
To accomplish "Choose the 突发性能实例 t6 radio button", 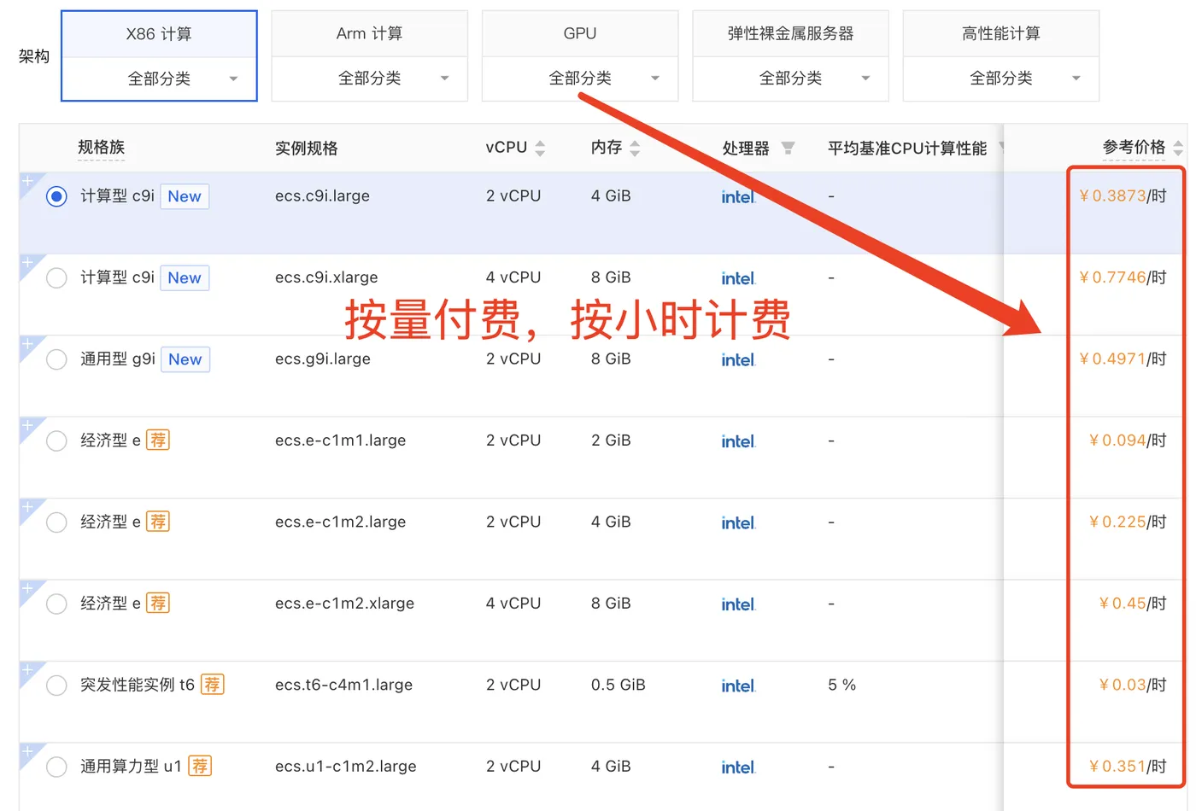I will (x=56, y=686).
